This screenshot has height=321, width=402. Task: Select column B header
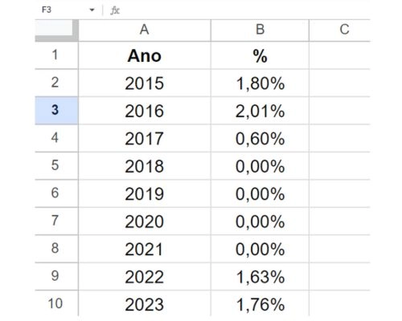(260, 30)
